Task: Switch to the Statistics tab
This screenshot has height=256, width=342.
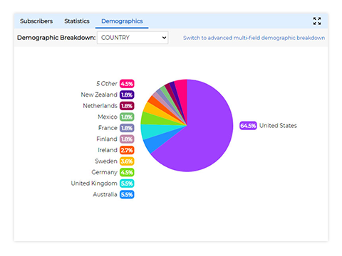Action: 77,21
